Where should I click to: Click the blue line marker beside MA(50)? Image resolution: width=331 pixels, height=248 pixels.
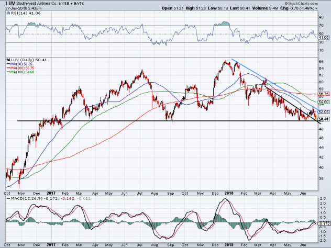point(8,64)
